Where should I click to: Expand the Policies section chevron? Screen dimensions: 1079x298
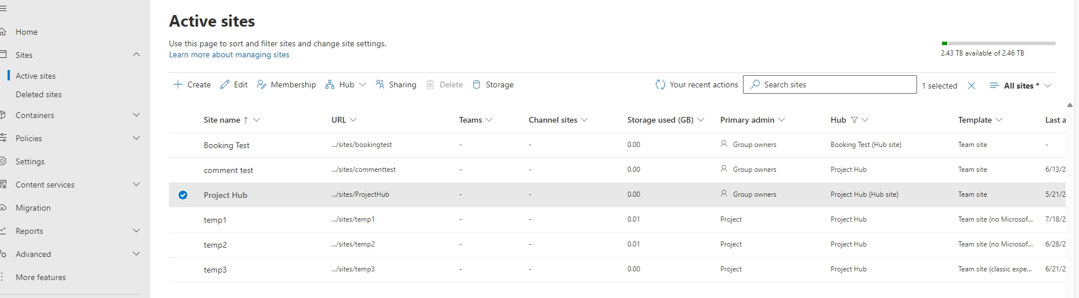click(x=136, y=138)
